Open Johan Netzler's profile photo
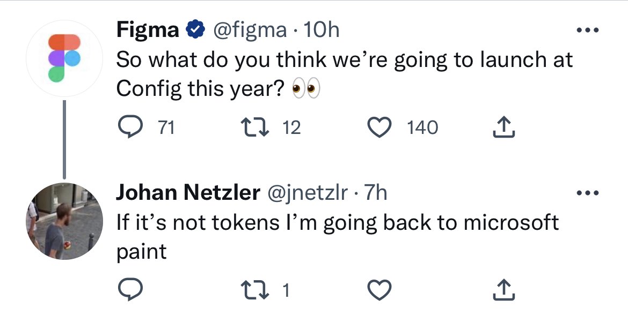 (x=64, y=221)
